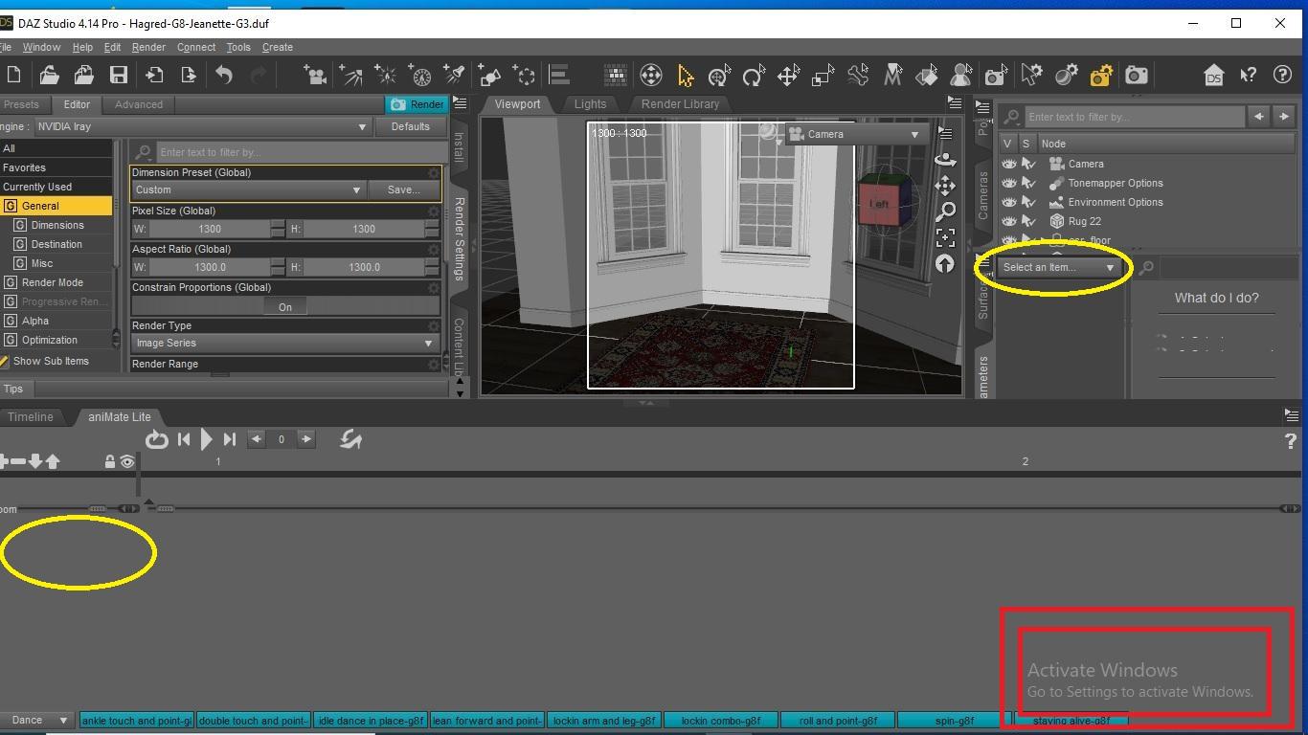Image resolution: width=1308 pixels, height=735 pixels.
Task: Select the Translate move tool
Action: coord(788,75)
